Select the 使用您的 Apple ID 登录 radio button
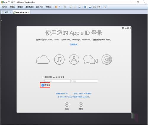 pyautogui.click(x=43, y=77)
